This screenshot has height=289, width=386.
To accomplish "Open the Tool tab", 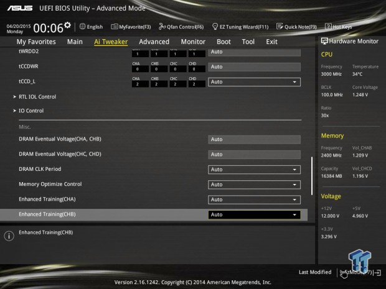I will coord(248,42).
